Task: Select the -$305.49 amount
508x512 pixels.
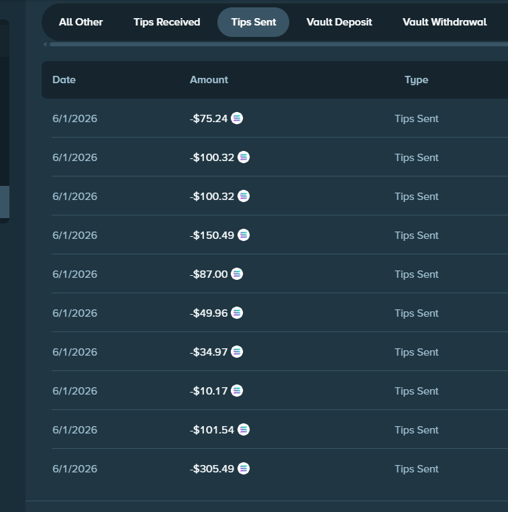Action: point(212,469)
